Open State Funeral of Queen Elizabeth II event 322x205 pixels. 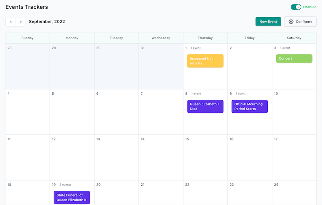(72, 197)
